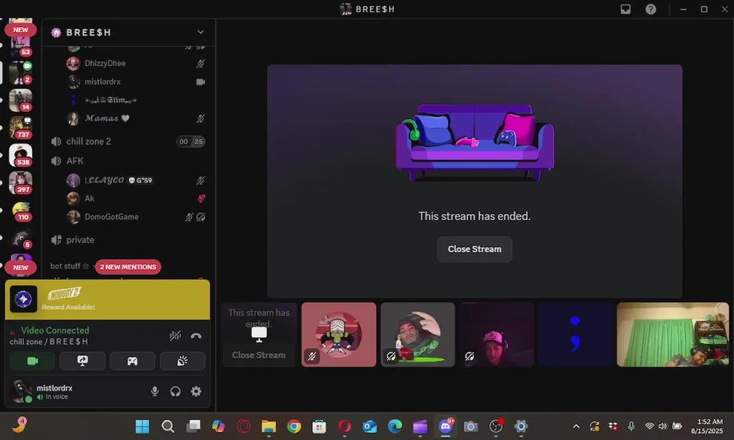The width and height of the screenshot is (734, 440).
Task: Select the green curtain webcam tile
Action: point(673,335)
